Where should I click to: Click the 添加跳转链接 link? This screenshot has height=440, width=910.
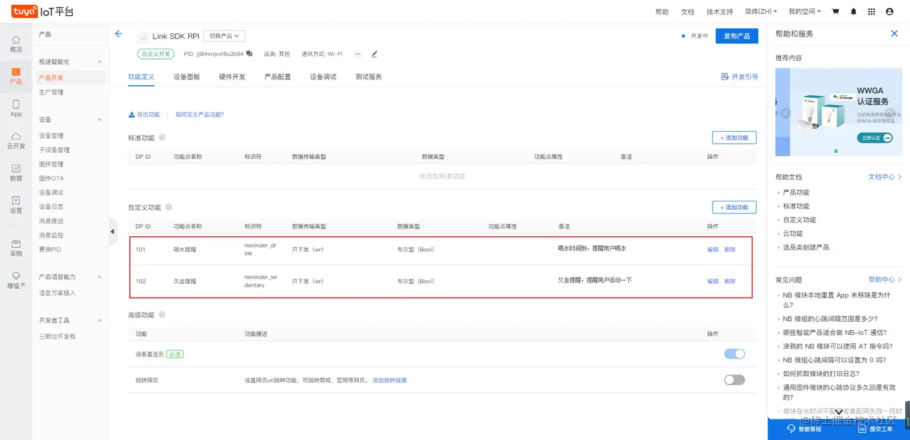click(389, 380)
